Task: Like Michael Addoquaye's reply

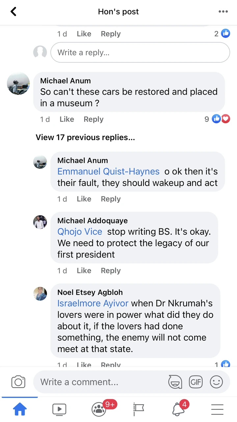Action: pos(84,271)
